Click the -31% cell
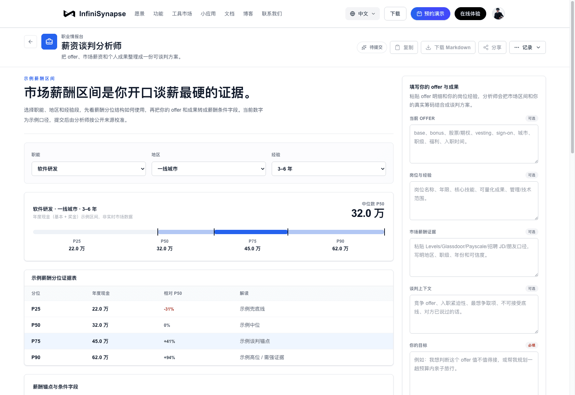 click(169, 309)
